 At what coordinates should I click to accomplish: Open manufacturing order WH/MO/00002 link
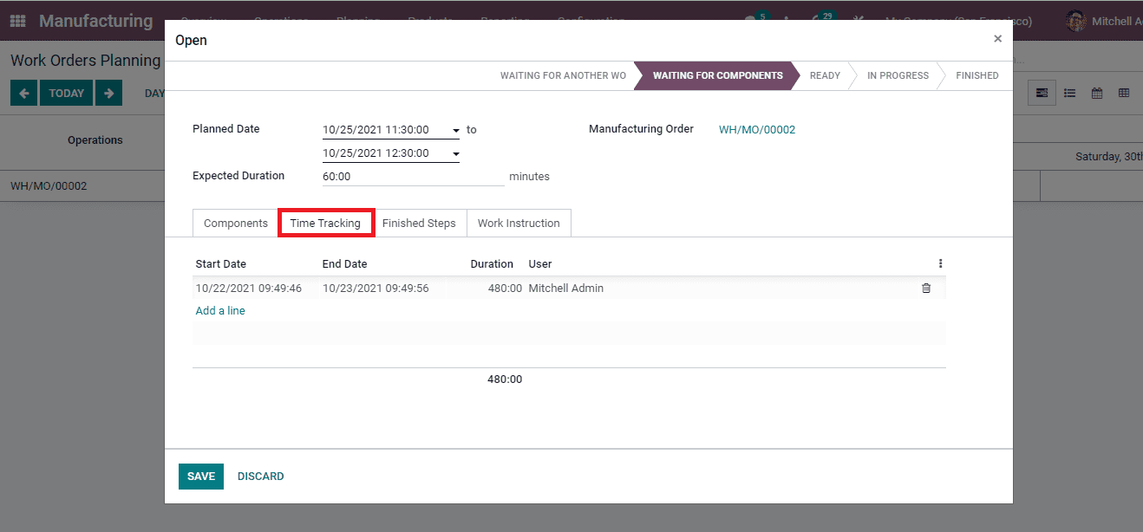coord(756,129)
